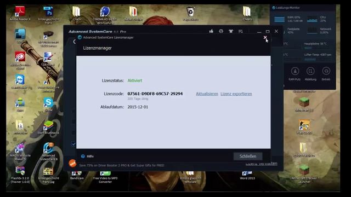Open the Play CS:GO shortcut

304,127
